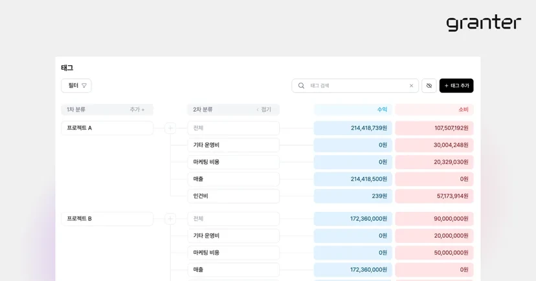Click the plus icon next to 프로젝트 B
536x281 pixels.
pos(170,219)
